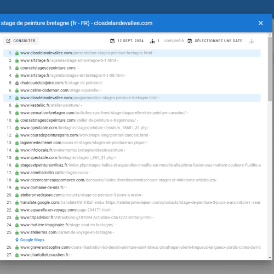Open result 5 chateaudelabijoire.com stage-de-peinture
The width and height of the screenshot is (274, 274).
[61, 83]
